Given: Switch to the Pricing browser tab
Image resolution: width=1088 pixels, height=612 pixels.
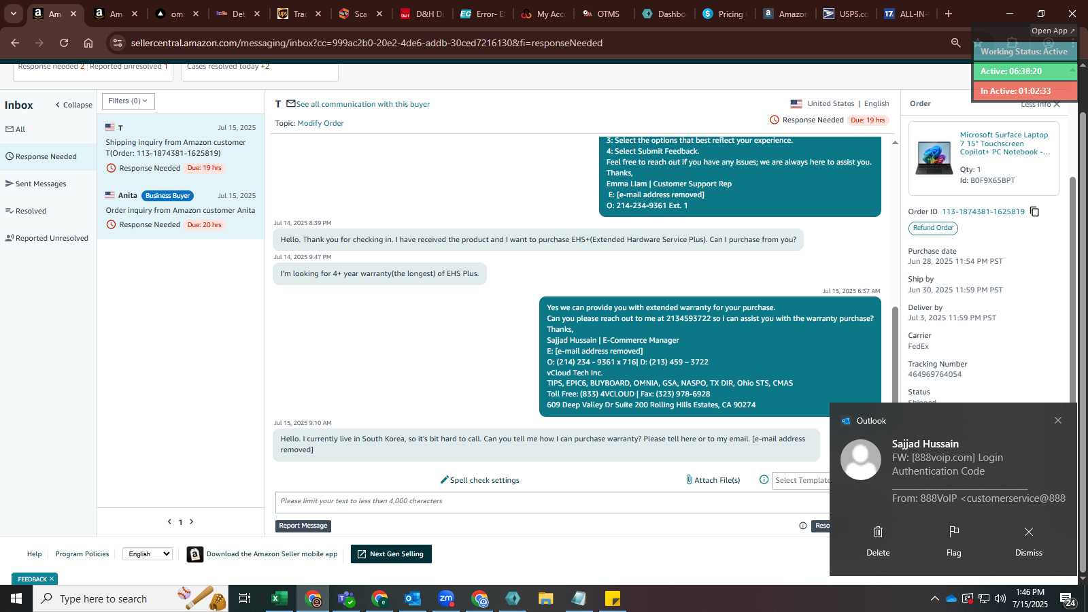Looking at the screenshot, I should (726, 14).
